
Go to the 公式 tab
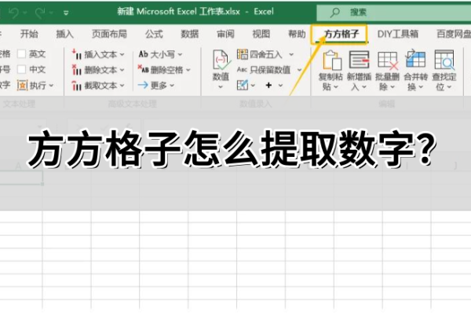[154, 34]
